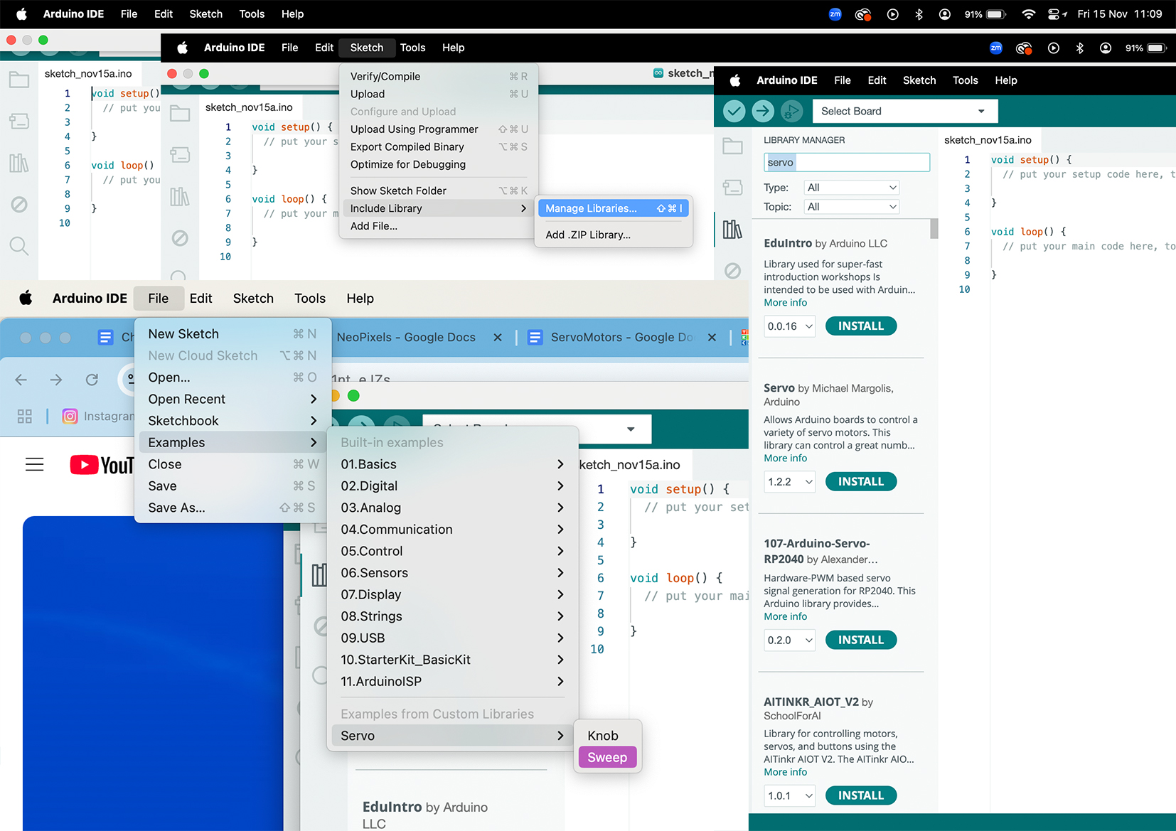Select sketch_nov15a.ino tab beside Library Manager panel

[988, 140]
